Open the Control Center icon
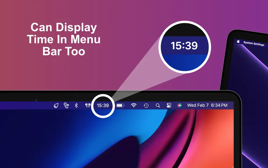 [x=169, y=105]
